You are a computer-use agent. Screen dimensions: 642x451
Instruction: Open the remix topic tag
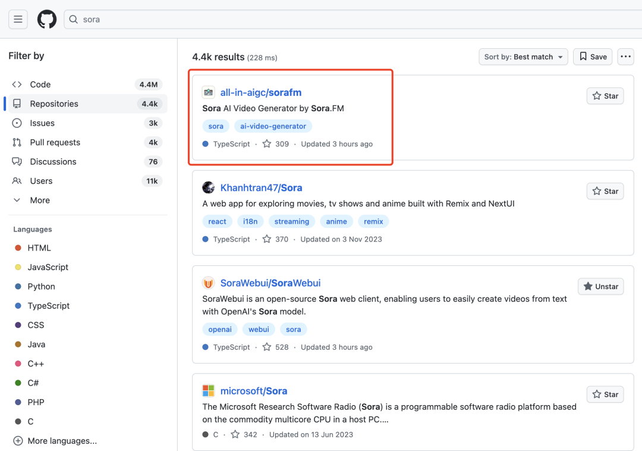point(373,221)
